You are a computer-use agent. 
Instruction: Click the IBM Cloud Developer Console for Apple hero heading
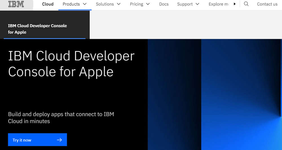[x=71, y=64]
